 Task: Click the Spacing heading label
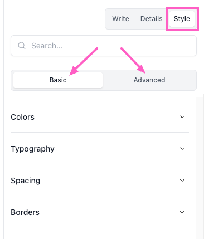26,181
